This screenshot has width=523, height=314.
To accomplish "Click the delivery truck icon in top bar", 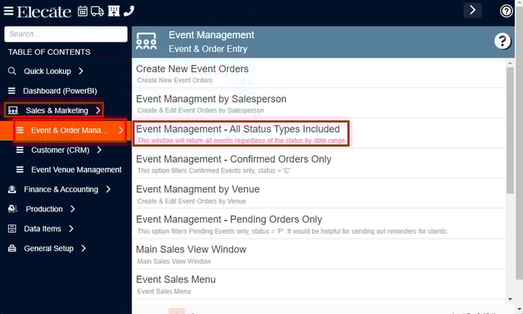I will [x=97, y=11].
